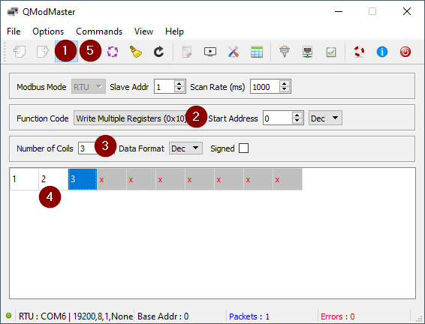Decrease Slave Addr with the down arrow

click(179, 89)
